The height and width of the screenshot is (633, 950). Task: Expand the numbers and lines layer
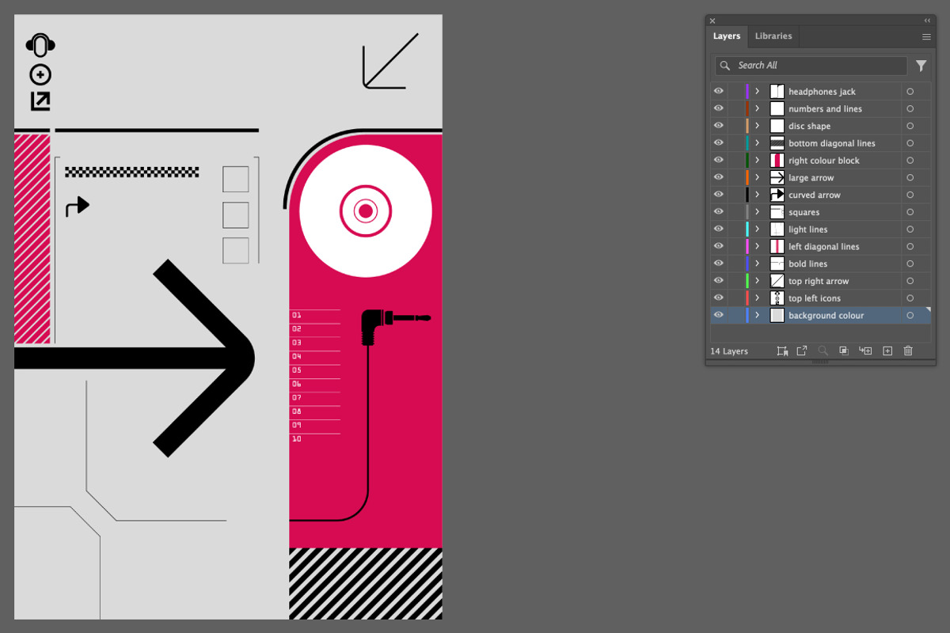click(757, 109)
